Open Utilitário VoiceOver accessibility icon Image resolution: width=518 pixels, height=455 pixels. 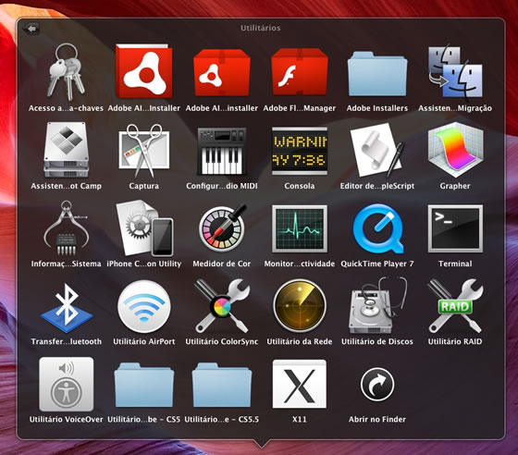67,384
